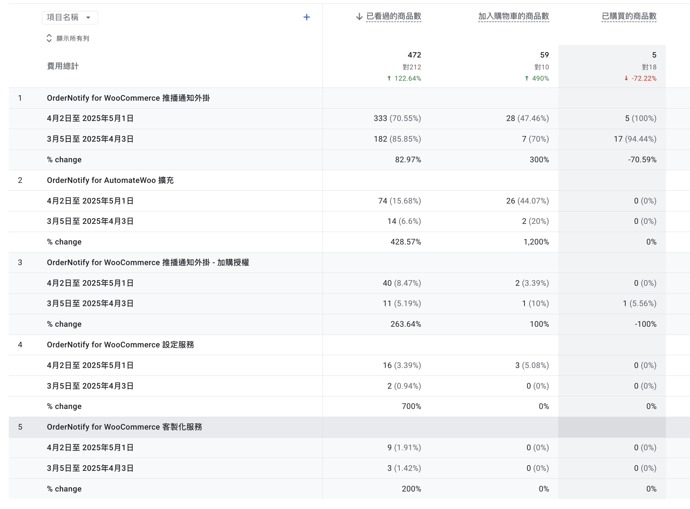The width and height of the screenshot is (690, 509).
Task: Click row number 1
Action: pos(20,98)
